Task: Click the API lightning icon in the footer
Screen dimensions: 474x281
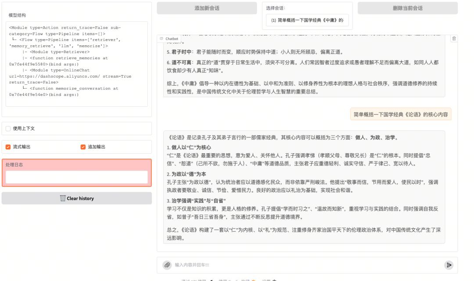Action: (x=212, y=280)
